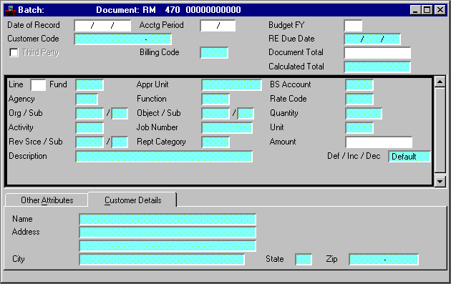Image resolution: width=451 pixels, height=284 pixels.
Task: Click the Org Sub field after the slash
Action: (120, 114)
